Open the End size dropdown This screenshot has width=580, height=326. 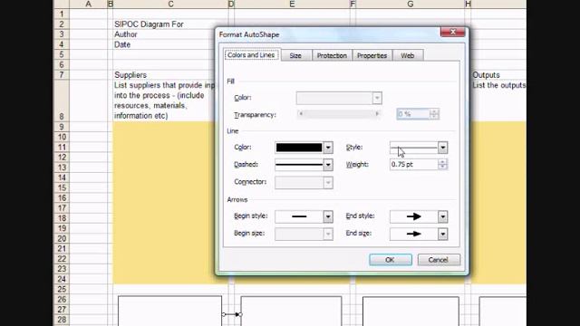(x=443, y=234)
